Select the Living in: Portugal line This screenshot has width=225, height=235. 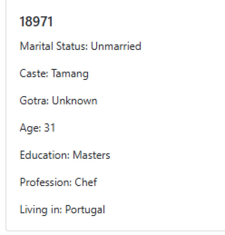tap(62, 210)
